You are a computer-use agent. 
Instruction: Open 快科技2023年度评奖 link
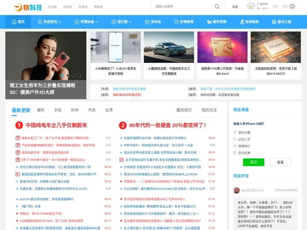(127, 95)
